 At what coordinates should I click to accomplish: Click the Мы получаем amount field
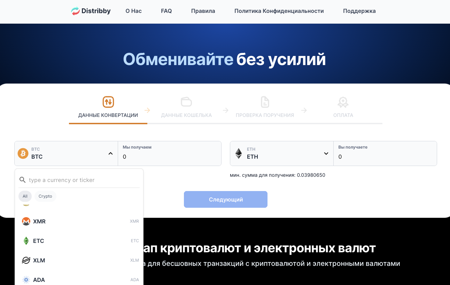click(170, 157)
